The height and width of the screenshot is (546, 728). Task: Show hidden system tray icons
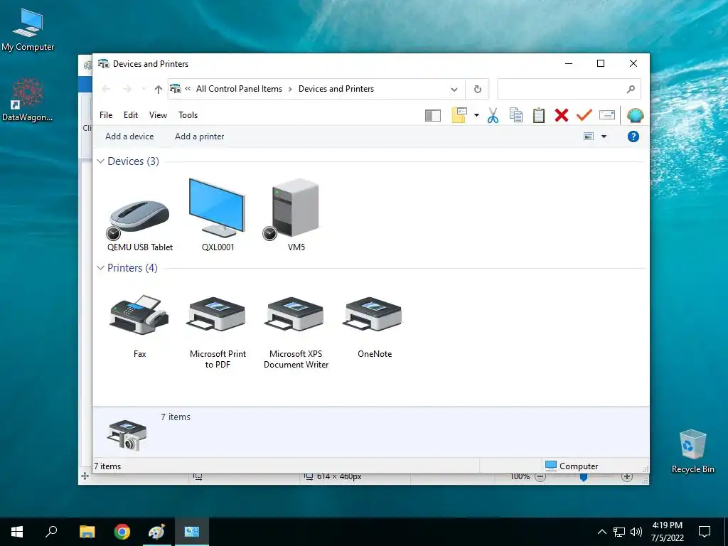coord(601,532)
